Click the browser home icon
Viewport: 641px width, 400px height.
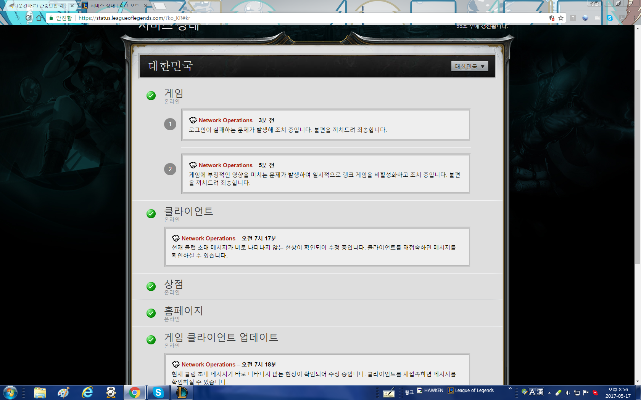(x=39, y=18)
